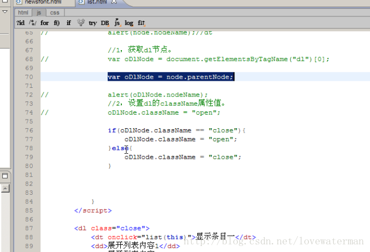Insert function snippet with f() icon
Viewport: 370px width, 252px height.
point(57,23)
